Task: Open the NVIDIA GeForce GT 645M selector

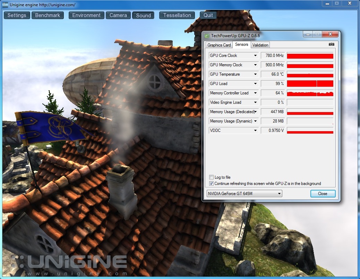Action: (244, 194)
